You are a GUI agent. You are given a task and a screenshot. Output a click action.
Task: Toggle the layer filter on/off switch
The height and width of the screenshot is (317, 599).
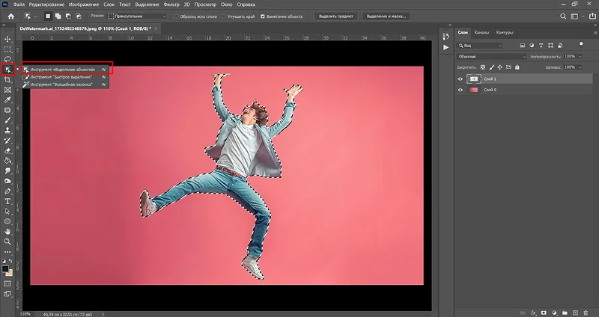pyautogui.click(x=581, y=44)
